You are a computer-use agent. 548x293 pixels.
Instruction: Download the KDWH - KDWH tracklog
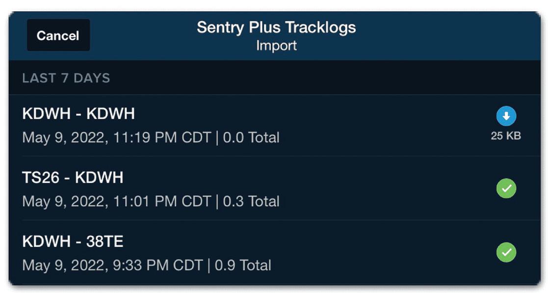506,117
